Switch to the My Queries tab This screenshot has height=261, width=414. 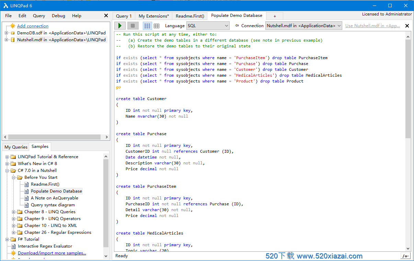pyautogui.click(x=16, y=147)
